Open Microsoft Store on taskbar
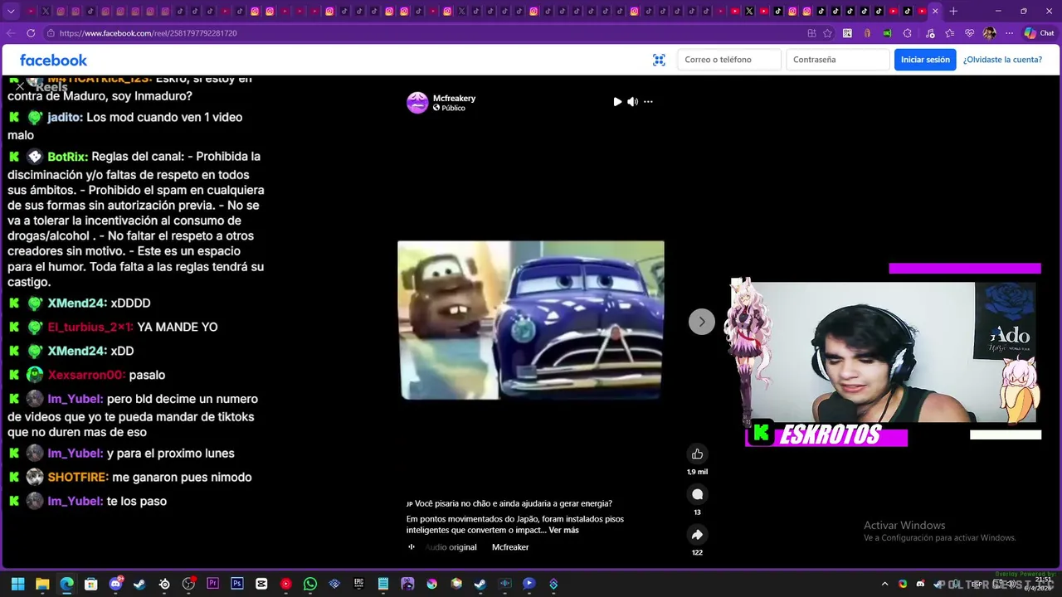This screenshot has width=1062, height=597. [90, 584]
